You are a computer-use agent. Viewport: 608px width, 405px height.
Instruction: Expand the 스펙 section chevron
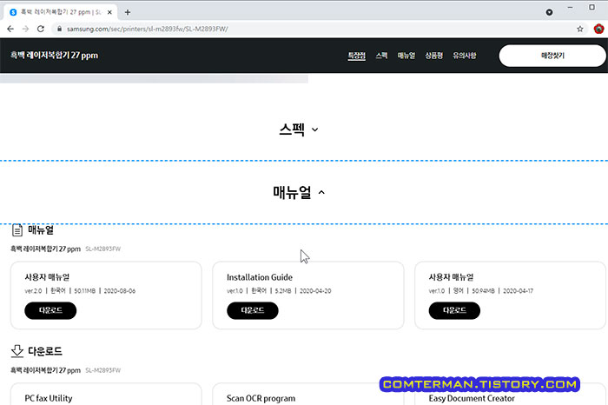click(314, 129)
